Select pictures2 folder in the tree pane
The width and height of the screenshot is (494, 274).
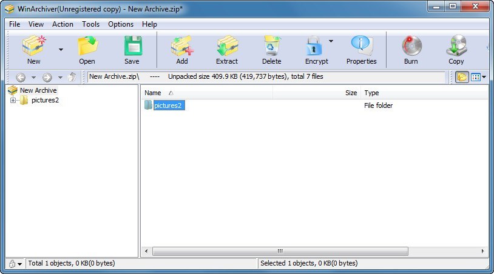coord(45,101)
